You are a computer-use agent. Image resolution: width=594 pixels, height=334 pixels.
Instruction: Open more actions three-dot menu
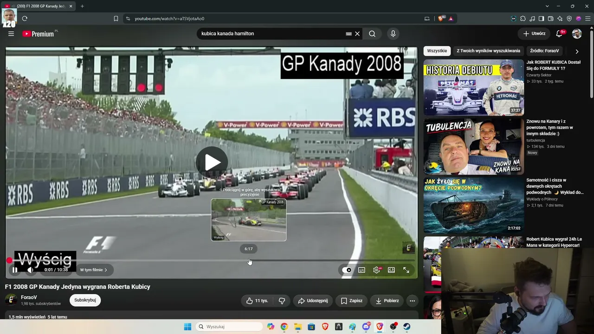point(412,301)
